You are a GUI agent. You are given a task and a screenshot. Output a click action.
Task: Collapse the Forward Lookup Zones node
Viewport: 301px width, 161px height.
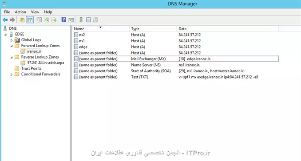pos(12,46)
